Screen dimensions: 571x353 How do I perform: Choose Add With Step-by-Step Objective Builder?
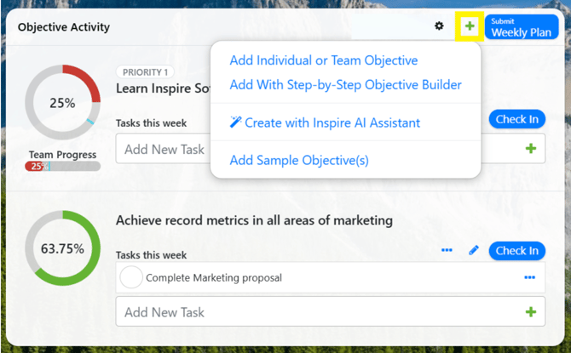pyautogui.click(x=346, y=85)
